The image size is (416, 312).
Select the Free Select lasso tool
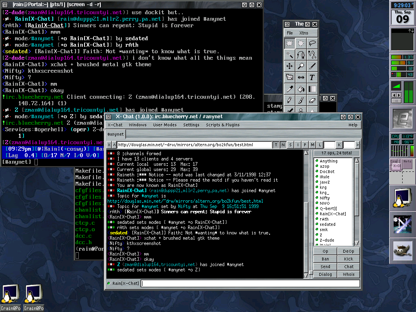[x=312, y=43]
